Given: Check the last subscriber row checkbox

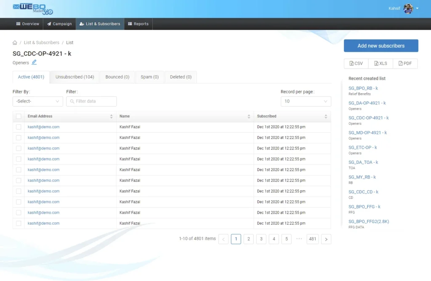Looking at the screenshot, I should pyautogui.click(x=19, y=223).
